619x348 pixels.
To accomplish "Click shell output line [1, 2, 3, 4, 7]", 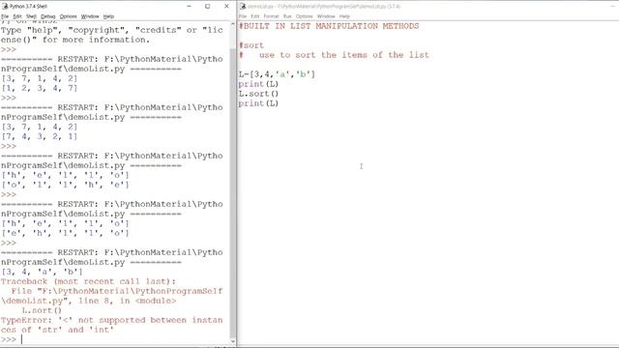I will pyautogui.click(x=39, y=88).
